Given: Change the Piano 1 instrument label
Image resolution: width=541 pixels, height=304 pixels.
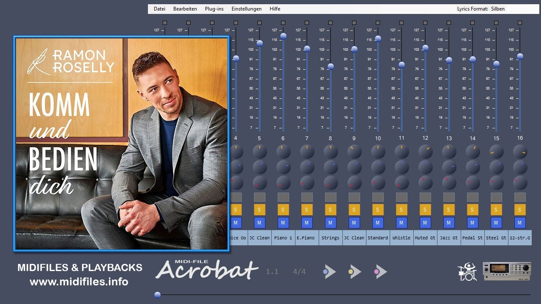Looking at the screenshot, I should coord(283,238).
